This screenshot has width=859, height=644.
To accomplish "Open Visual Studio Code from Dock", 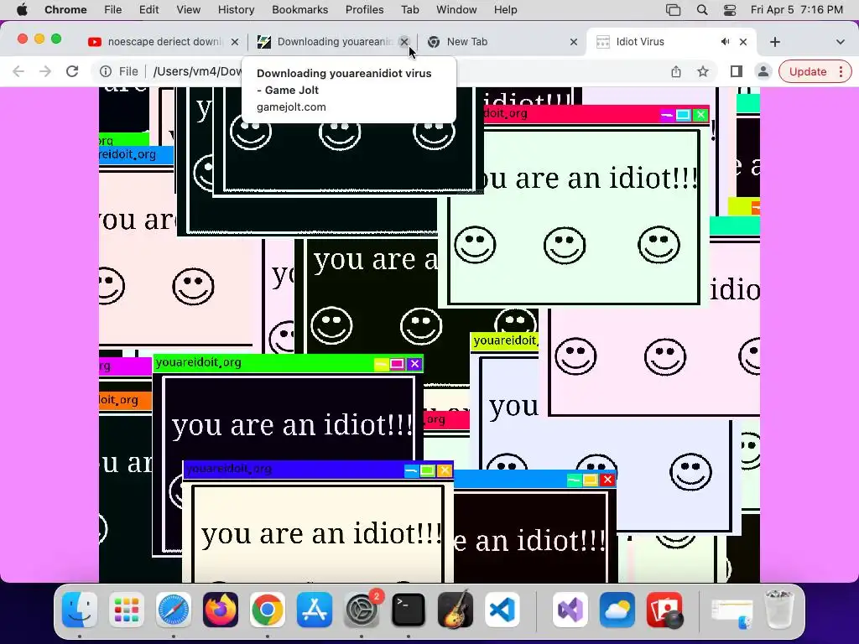I will (x=502, y=610).
